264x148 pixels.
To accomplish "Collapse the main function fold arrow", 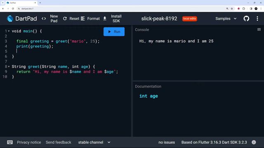I will click(x=9, y=31).
